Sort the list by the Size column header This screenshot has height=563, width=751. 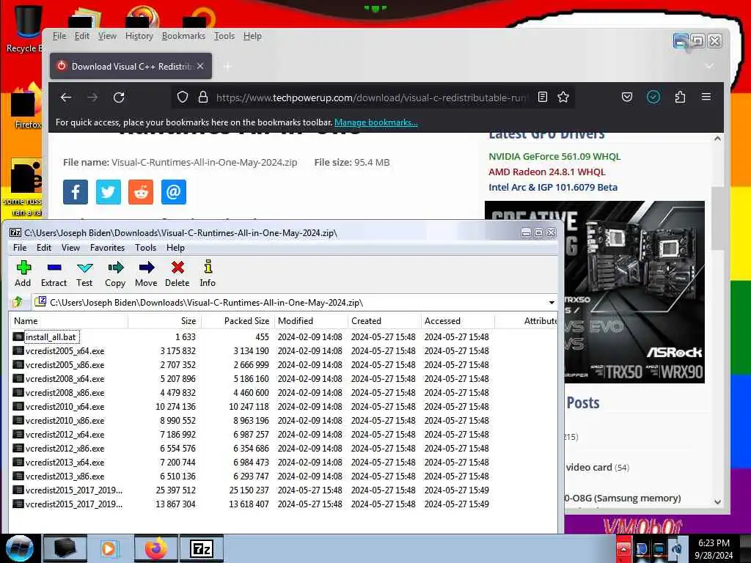[x=165, y=321]
